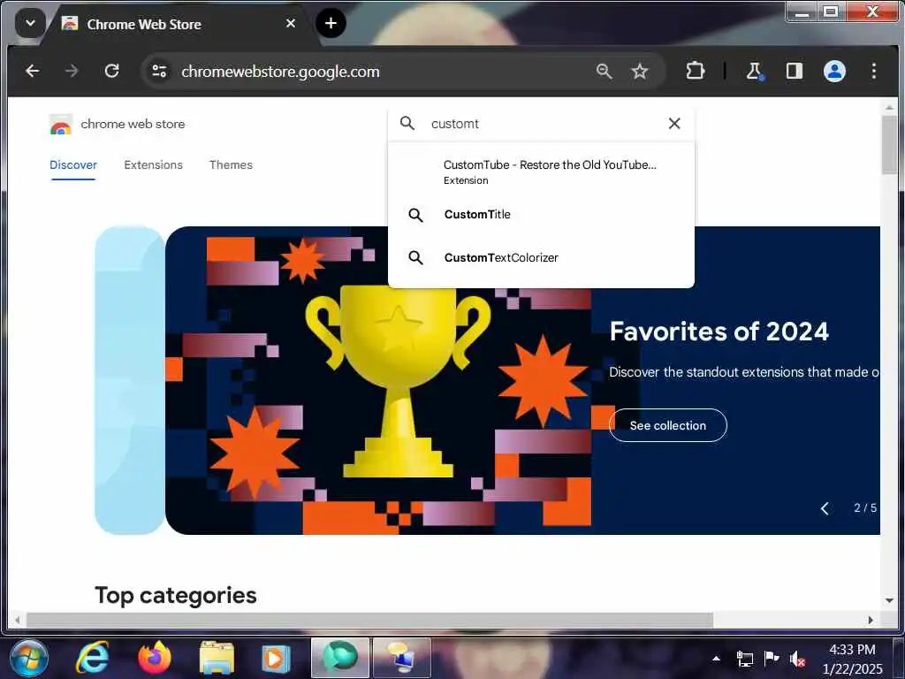This screenshot has height=679, width=905.
Task: Open the Extensions puzzle icon
Action: click(x=695, y=71)
